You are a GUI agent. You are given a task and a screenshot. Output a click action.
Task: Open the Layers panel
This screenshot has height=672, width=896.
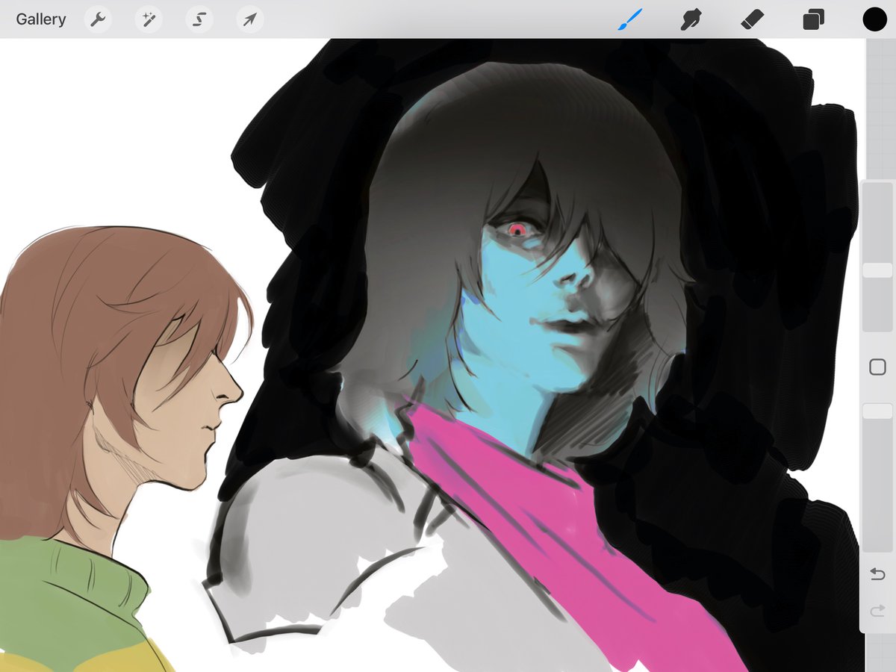pyautogui.click(x=813, y=19)
